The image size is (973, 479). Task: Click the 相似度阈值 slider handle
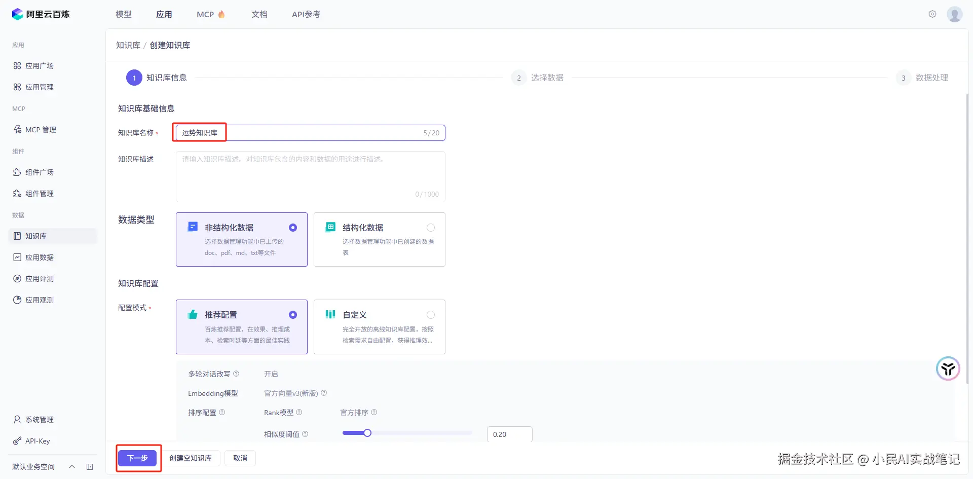click(x=367, y=433)
